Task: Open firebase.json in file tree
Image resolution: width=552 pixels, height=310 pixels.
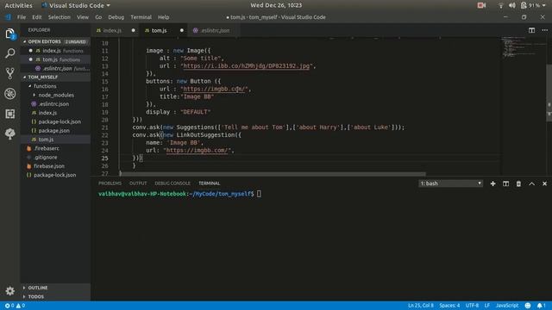Action: click(49, 166)
